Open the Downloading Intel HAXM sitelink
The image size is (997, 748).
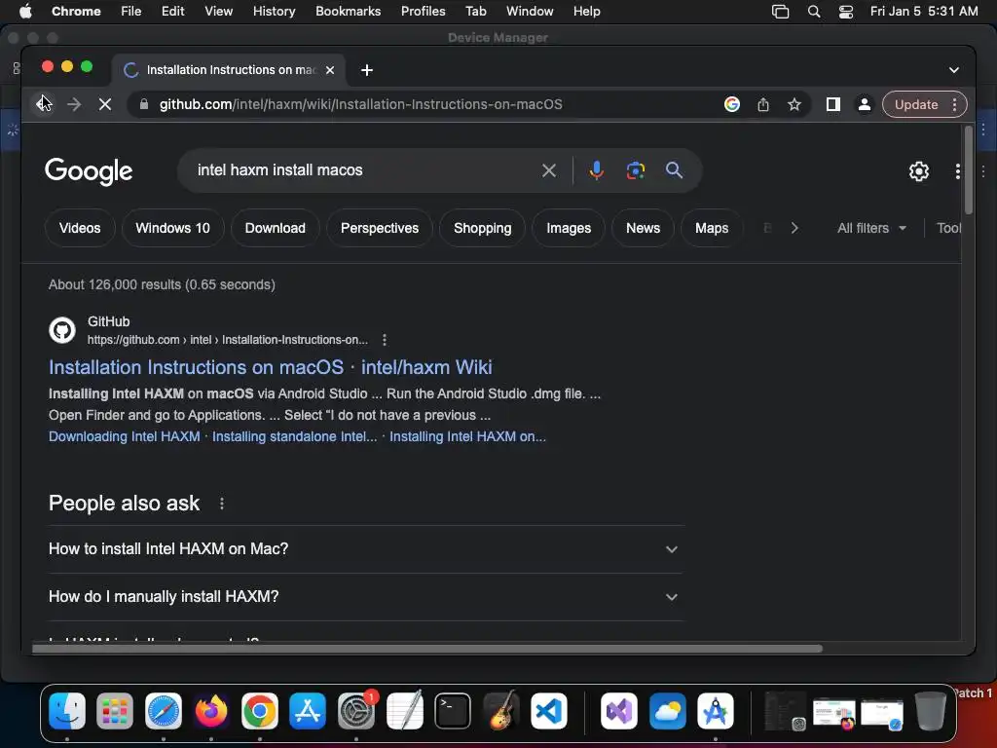(x=125, y=437)
